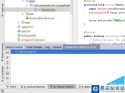Switch to Local Changes tab
Image resolution: width=125 pixels, height=93 pixels.
pyautogui.click(x=34, y=47)
